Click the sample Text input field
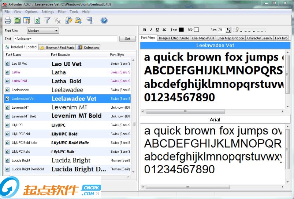This screenshot has width=294, height=199. (x=66, y=39)
